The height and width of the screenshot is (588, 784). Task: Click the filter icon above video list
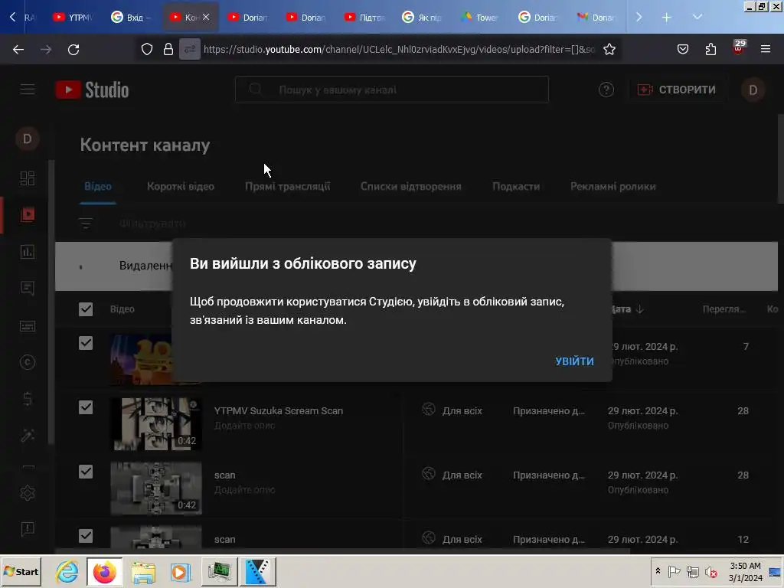(x=86, y=223)
